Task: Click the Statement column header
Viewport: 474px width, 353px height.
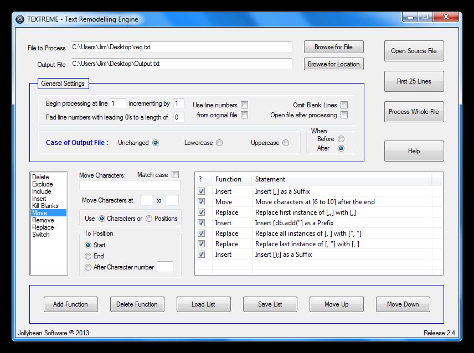Action: (270, 179)
